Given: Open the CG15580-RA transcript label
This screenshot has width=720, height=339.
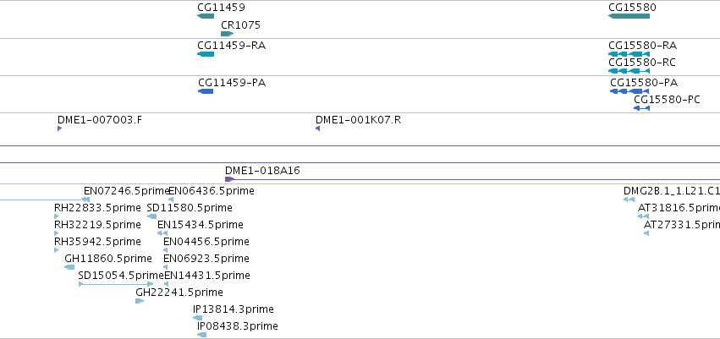Looking at the screenshot, I should tap(642, 46).
